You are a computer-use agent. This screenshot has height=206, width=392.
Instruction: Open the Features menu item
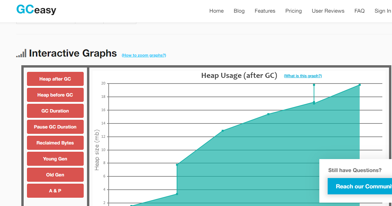pyautogui.click(x=265, y=11)
